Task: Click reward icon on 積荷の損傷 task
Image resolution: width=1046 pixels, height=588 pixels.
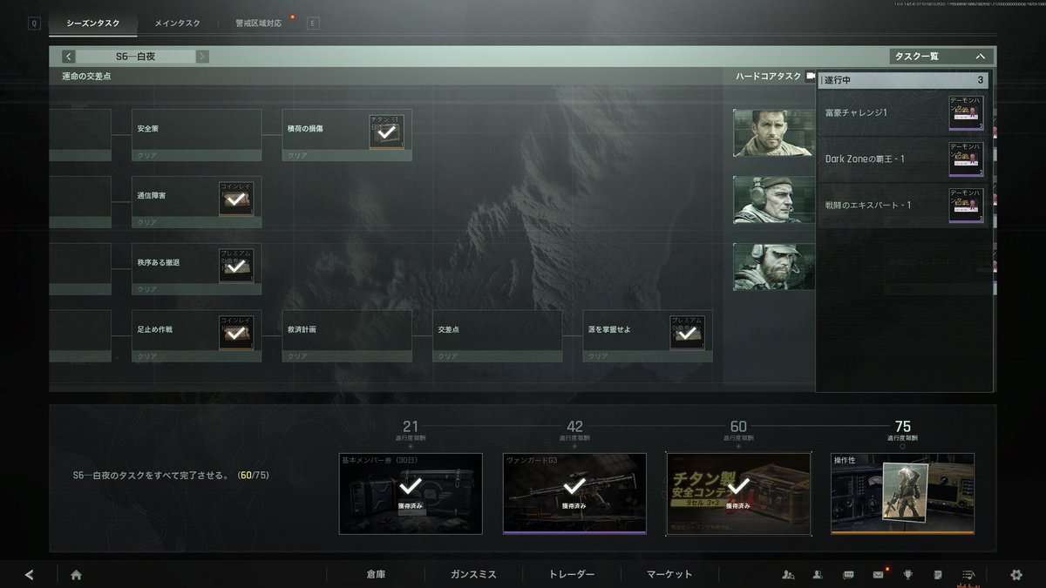Action: tap(386, 132)
